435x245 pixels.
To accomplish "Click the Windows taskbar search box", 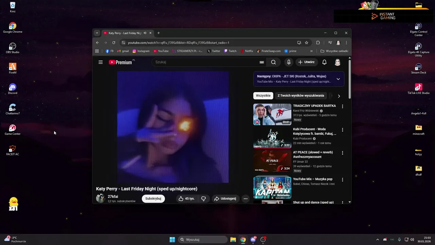I will click(x=203, y=240).
